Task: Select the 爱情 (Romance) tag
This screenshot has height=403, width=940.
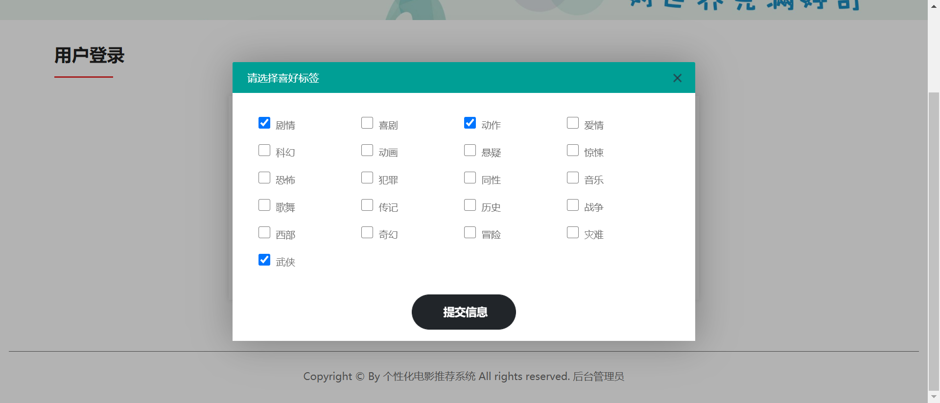Action: [x=573, y=123]
